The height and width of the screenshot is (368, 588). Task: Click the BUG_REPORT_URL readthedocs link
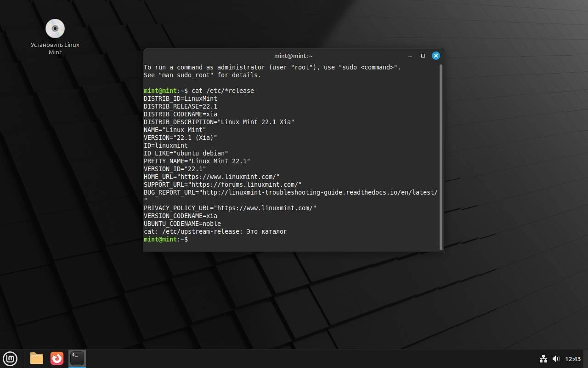pos(320,192)
